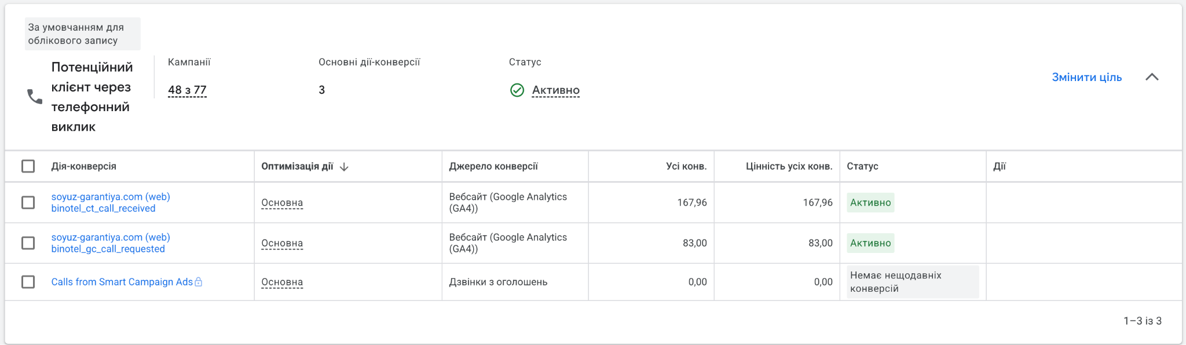Click the Активно badge for binotel_ct_call_received
Screen dimensions: 1186x345
tap(870, 203)
